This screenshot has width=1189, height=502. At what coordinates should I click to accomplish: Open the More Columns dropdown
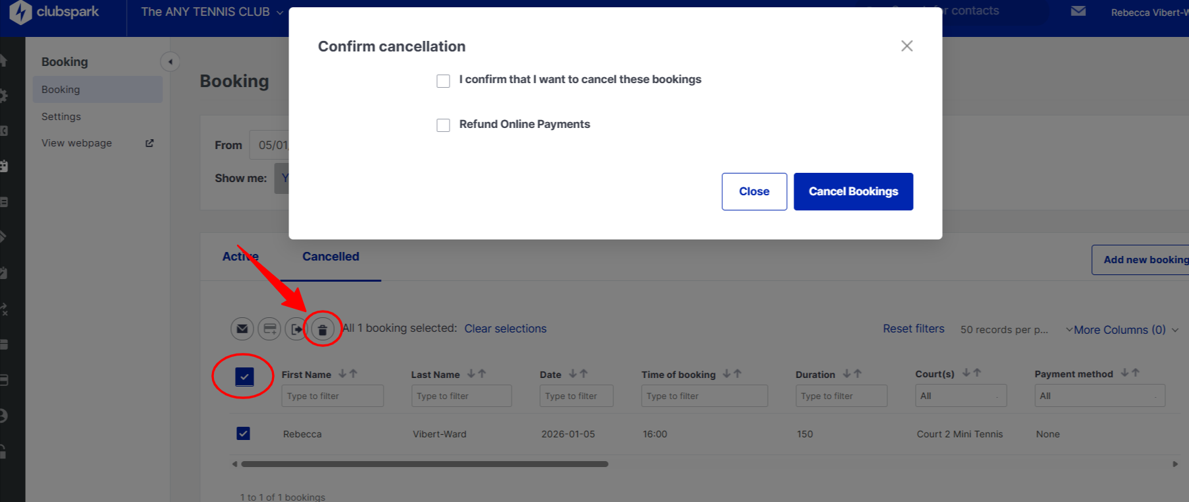pyautogui.click(x=1122, y=330)
